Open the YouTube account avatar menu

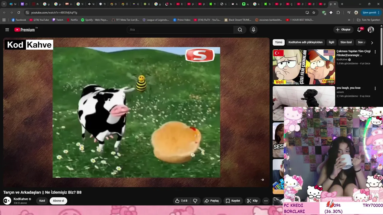(371, 30)
